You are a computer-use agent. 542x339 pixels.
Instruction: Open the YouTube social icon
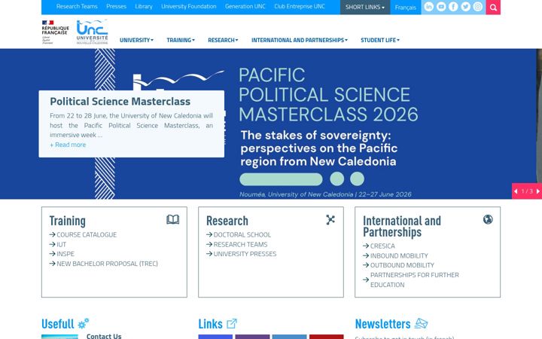pos(441,7)
